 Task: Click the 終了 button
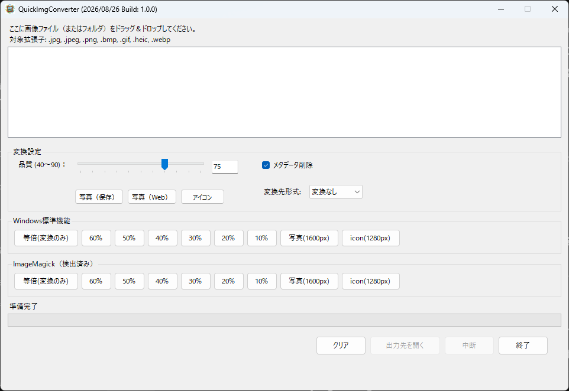523,346
